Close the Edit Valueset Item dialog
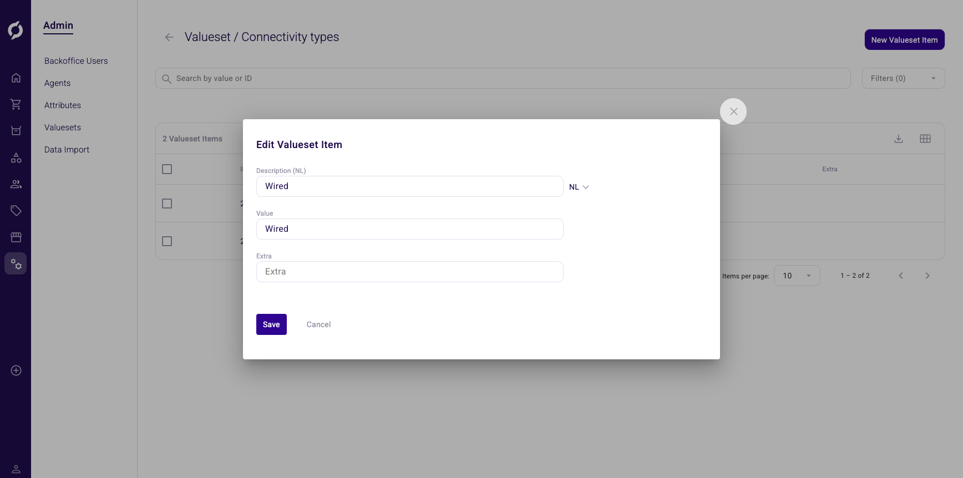The width and height of the screenshot is (963, 478). coord(733,111)
